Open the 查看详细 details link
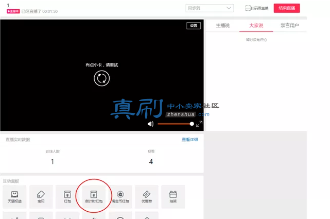 point(190,140)
